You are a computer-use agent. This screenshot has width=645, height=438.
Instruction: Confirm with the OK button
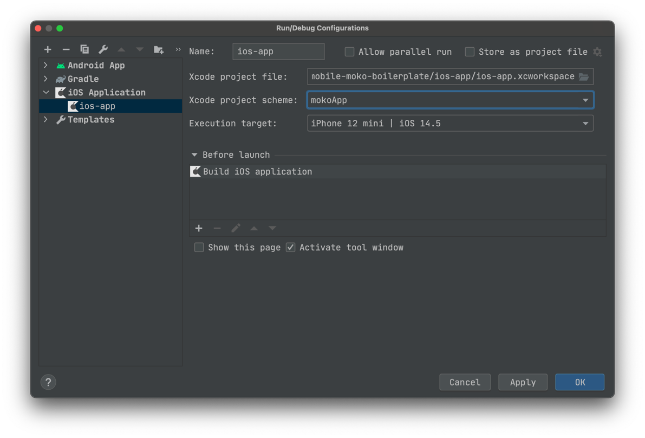click(x=579, y=382)
